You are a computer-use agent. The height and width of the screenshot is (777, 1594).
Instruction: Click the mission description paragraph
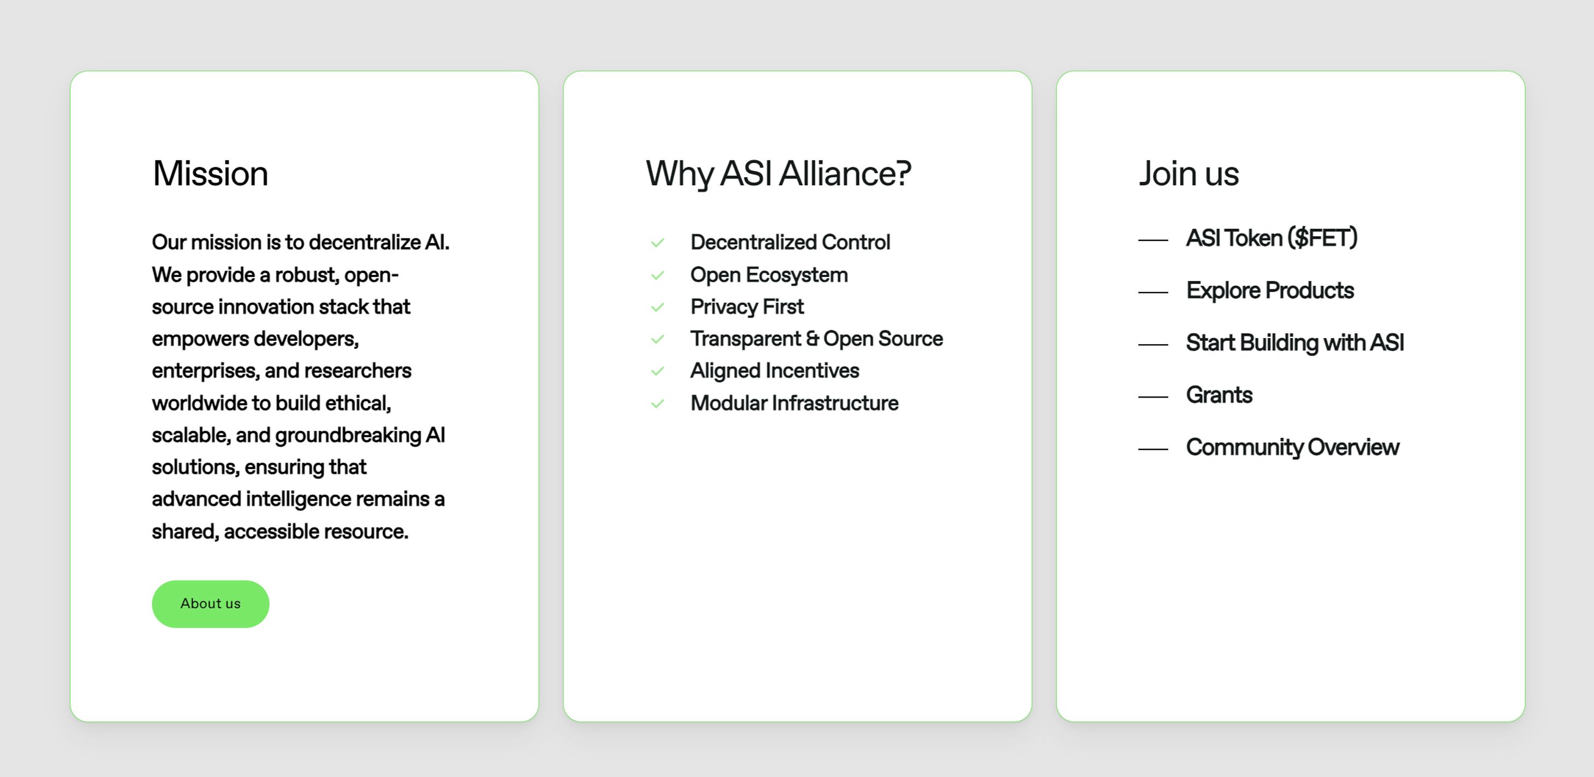coord(301,387)
